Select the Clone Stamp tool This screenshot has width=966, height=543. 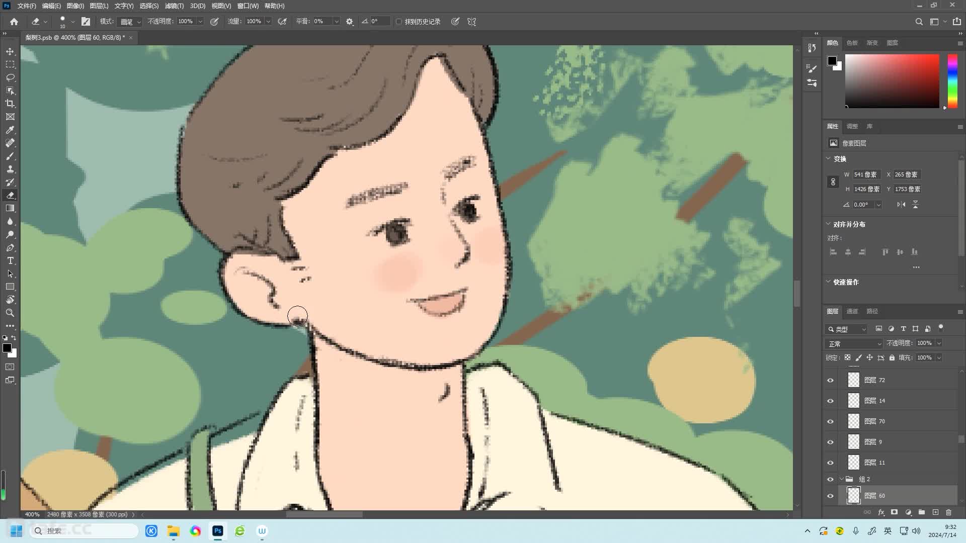pyautogui.click(x=10, y=169)
